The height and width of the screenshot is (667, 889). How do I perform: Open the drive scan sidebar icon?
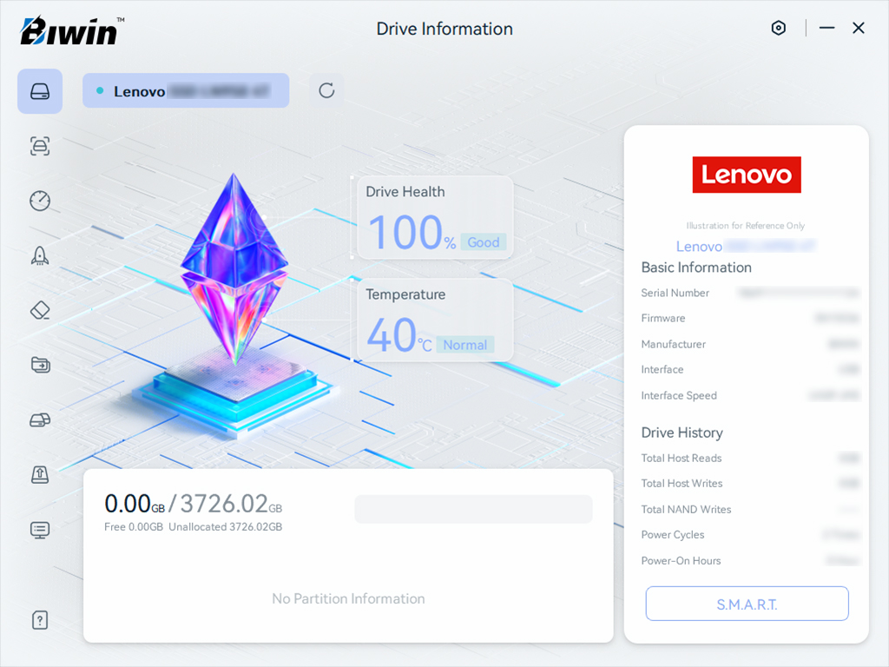pyautogui.click(x=40, y=146)
